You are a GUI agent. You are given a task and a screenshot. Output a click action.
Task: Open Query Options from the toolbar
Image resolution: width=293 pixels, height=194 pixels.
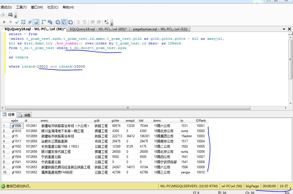(x=30, y=22)
